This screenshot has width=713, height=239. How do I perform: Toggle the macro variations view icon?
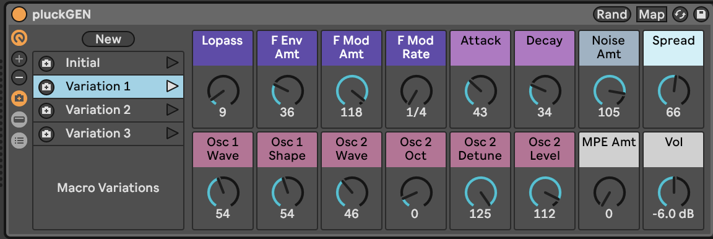tap(19, 98)
